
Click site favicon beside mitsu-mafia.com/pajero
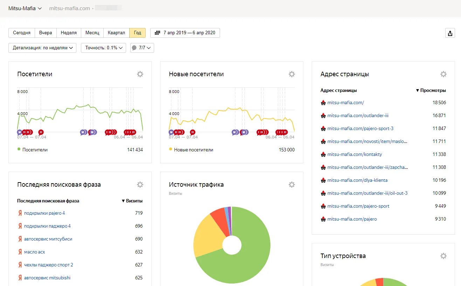coord(323,219)
